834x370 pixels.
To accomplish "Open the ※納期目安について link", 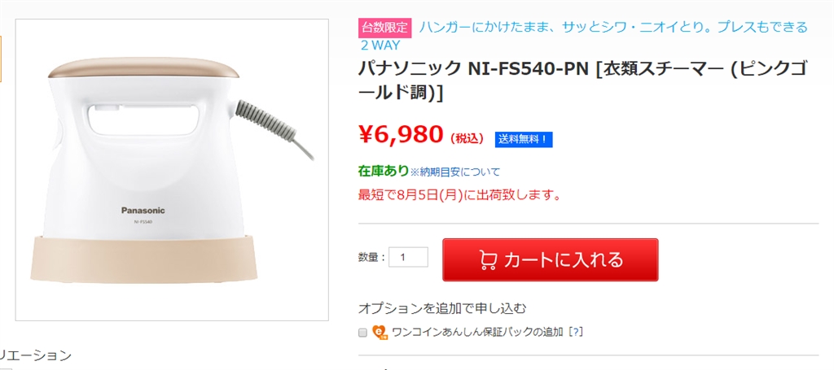I will pos(455,172).
